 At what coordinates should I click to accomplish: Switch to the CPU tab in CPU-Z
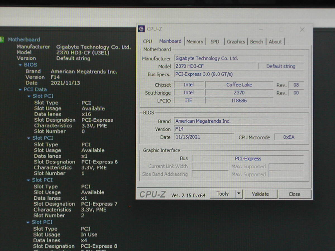147,41
